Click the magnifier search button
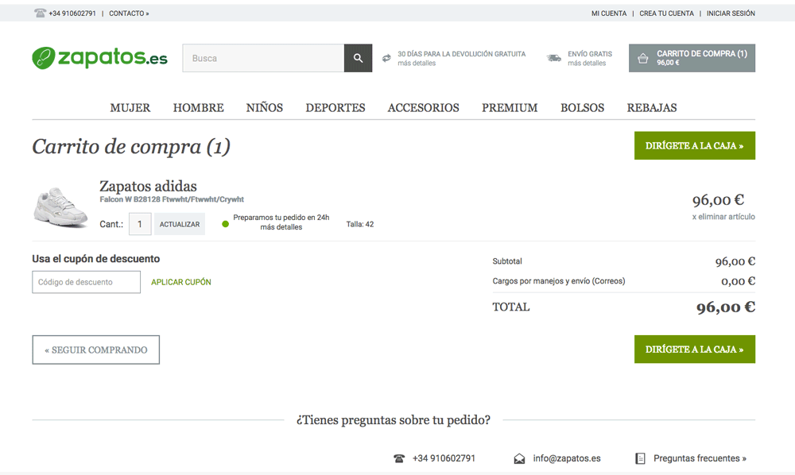 [358, 58]
